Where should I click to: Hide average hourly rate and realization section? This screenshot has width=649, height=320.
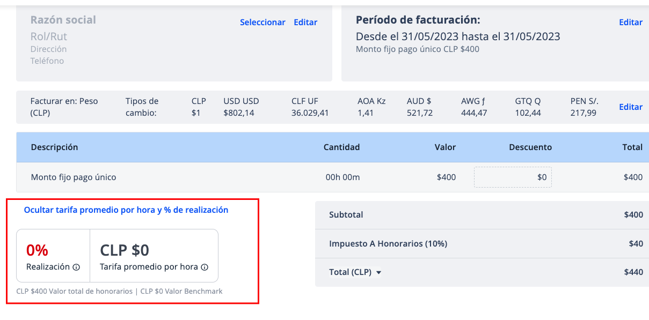[126, 210]
